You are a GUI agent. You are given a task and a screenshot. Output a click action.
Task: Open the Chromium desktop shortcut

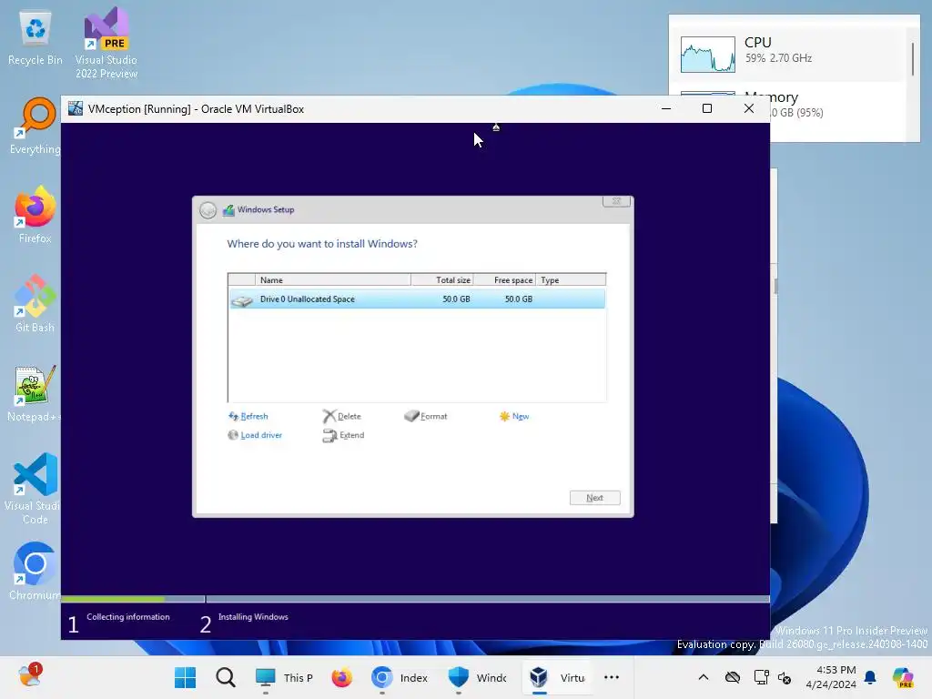click(x=35, y=572)
